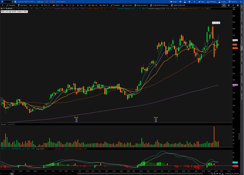Select the Price Level drawing tool
The height and width of the screenshot is (175, 244).
(127, 5)
